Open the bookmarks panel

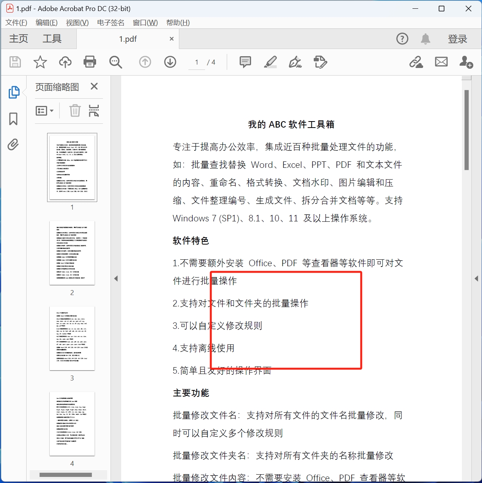pyautogui.click(x=13, y=119)
